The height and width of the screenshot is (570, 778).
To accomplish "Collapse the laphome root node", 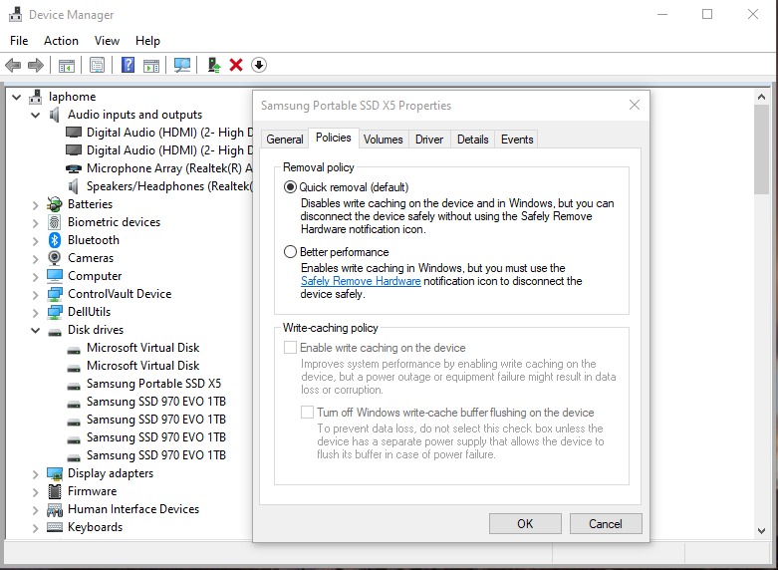I will (x=16, y=97).
